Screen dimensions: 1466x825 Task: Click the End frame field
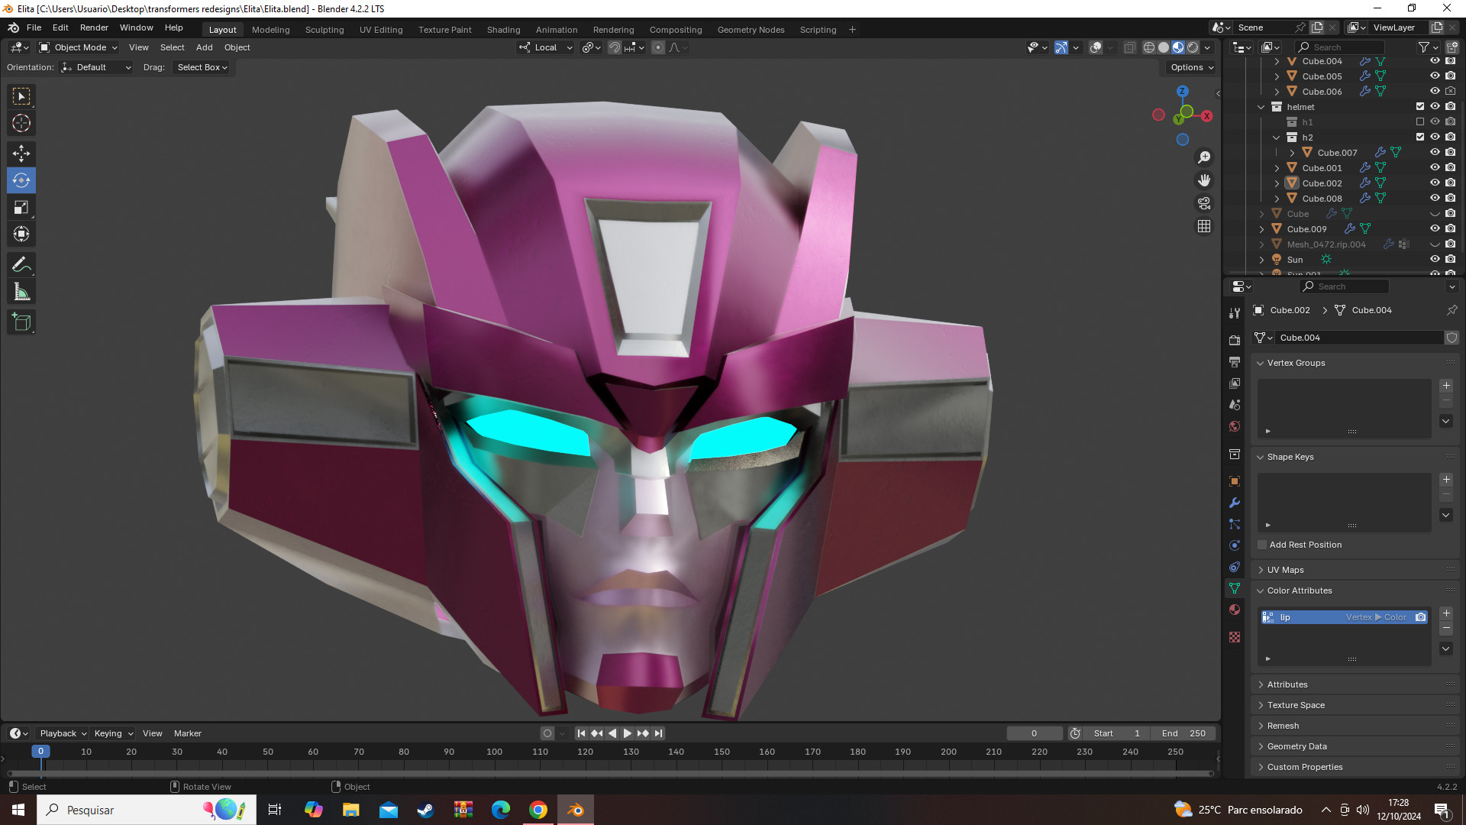click(x=1183, y=733)
